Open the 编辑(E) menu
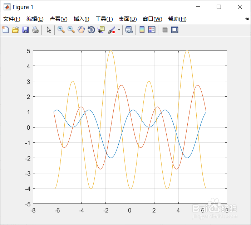This screenshot has width=251, height=225. coord(35,19)
